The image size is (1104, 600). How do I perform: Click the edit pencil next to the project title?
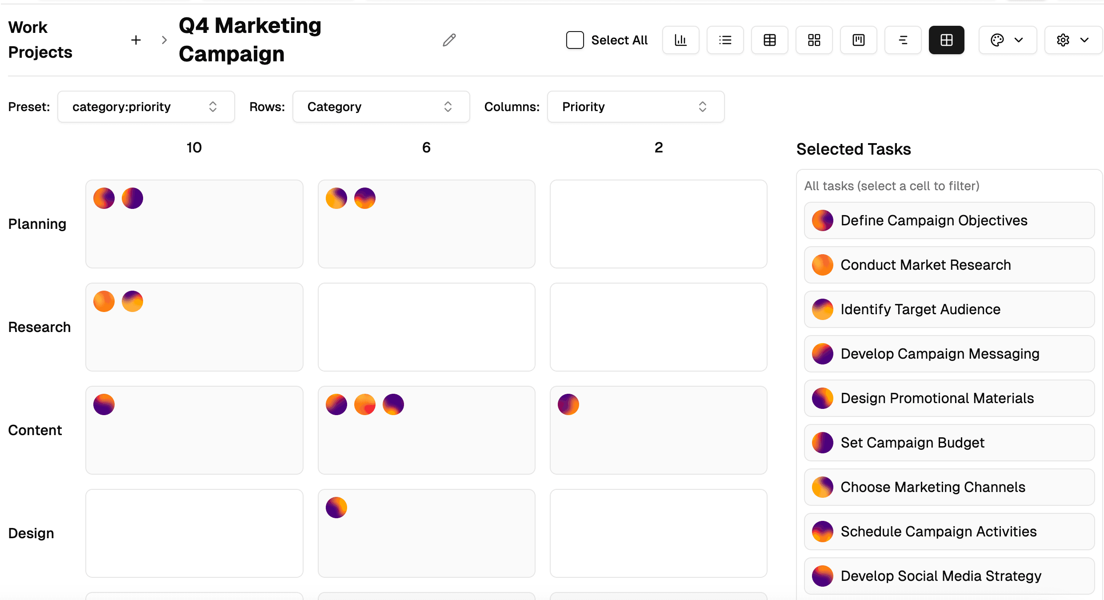click(x=449, y=40)
